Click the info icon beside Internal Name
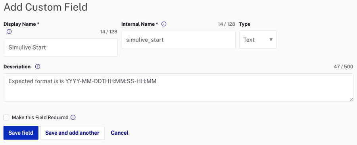 pyautogui.click(x=164, y=24)
